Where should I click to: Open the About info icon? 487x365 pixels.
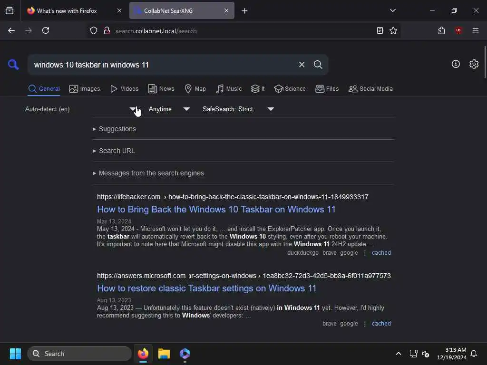tap(456, 64)
